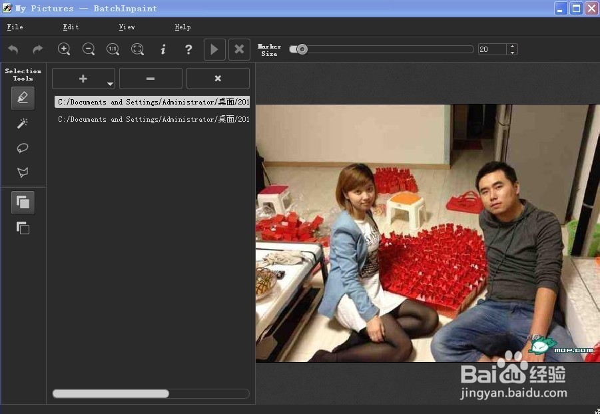This screenshot has height=414, width=600.
Task: Open the Edit menu
Action: pos(71,27)
